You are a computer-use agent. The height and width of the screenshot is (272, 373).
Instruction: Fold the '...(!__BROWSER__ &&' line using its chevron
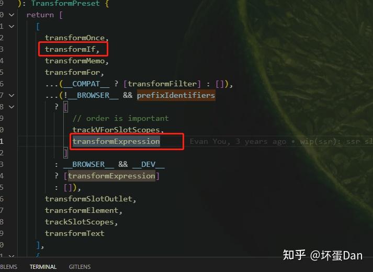(x=12, y=95)
